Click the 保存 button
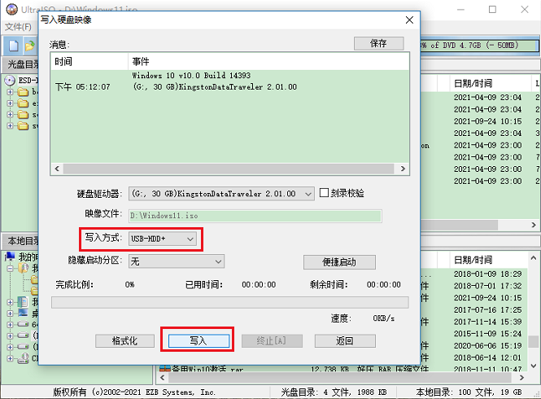541x399 pixels. click(378, 42)
